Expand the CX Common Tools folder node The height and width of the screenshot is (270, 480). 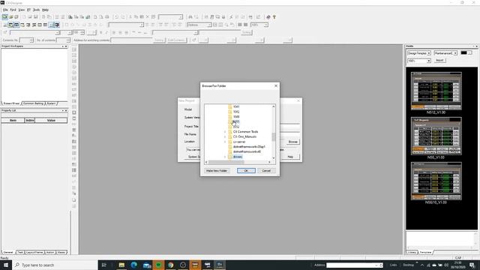225,132
